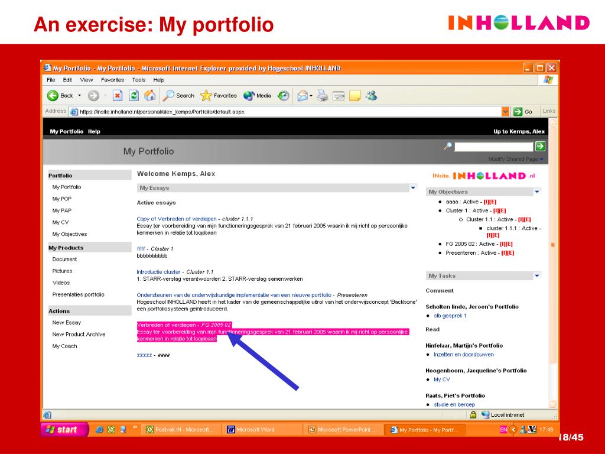Click the page vertical scrollbar

pos(552,262)
